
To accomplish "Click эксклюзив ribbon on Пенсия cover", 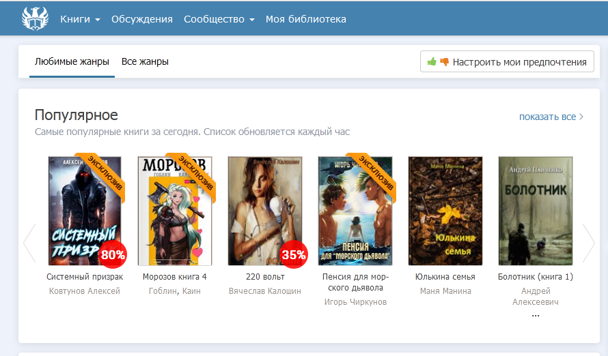I will pyautogui.click(x=375, y=173).
